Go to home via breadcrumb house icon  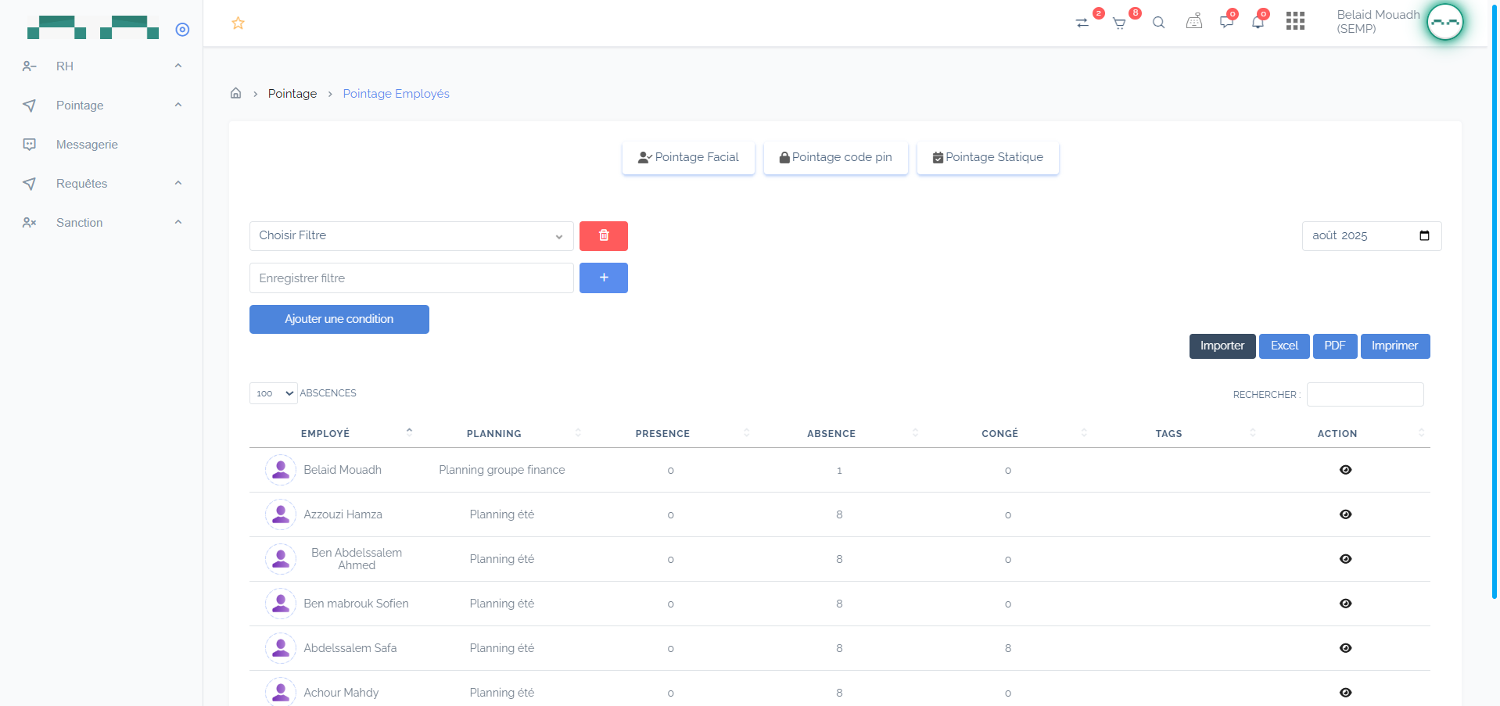[235, 93]
